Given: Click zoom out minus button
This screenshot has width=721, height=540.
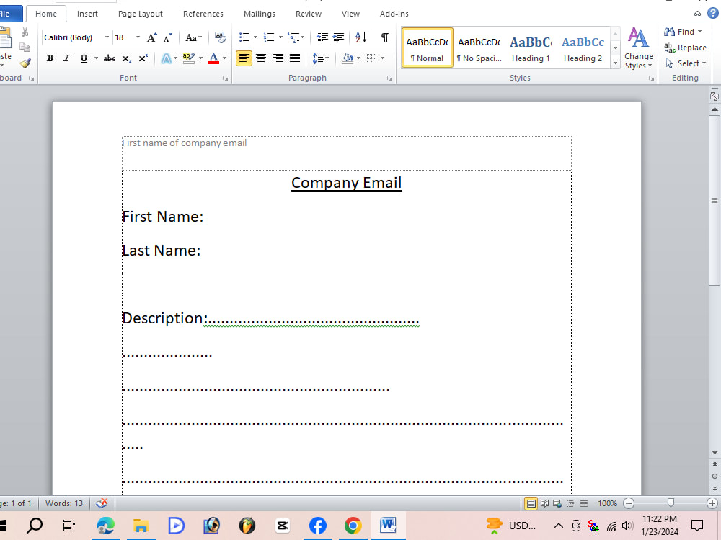Looking at the screenshot, I should point(629,503).
